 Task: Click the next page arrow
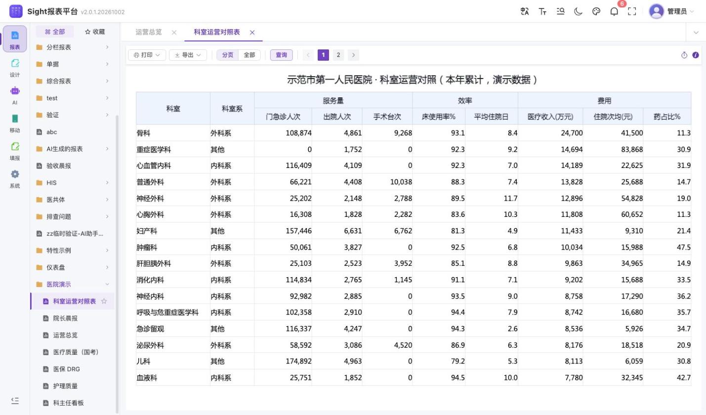pos(353,55)
